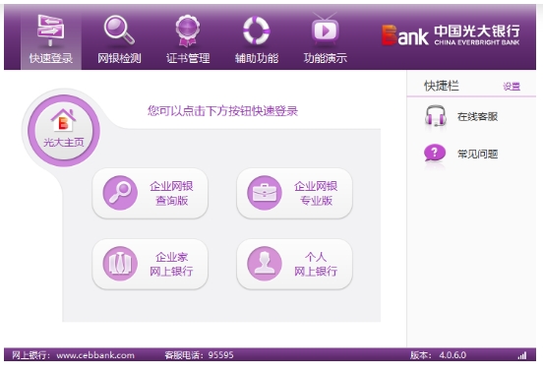Screen dimensions: 543x373
Task: Click the 快速登录 signpost icon
Action: tap(50, 31)
